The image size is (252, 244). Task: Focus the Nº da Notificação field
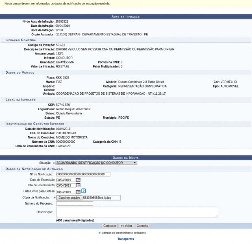[83, 174]
